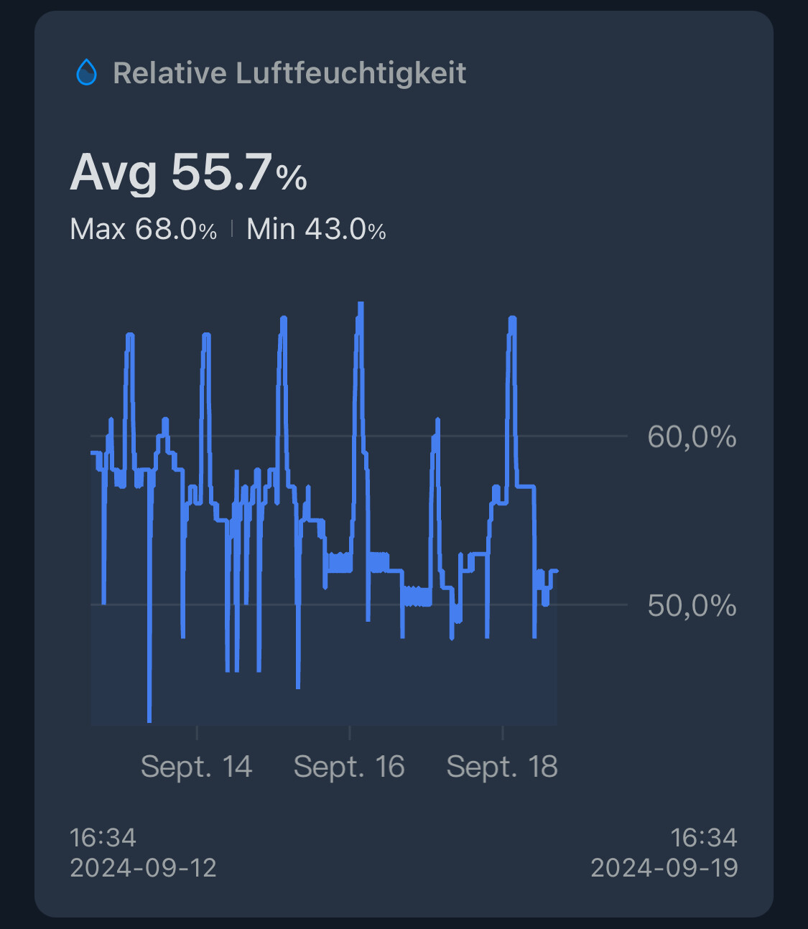808x929 pixels.
Task: Tap the highest peak of the humidity graph
Action: pyautogui.click(x=361, y=304)
